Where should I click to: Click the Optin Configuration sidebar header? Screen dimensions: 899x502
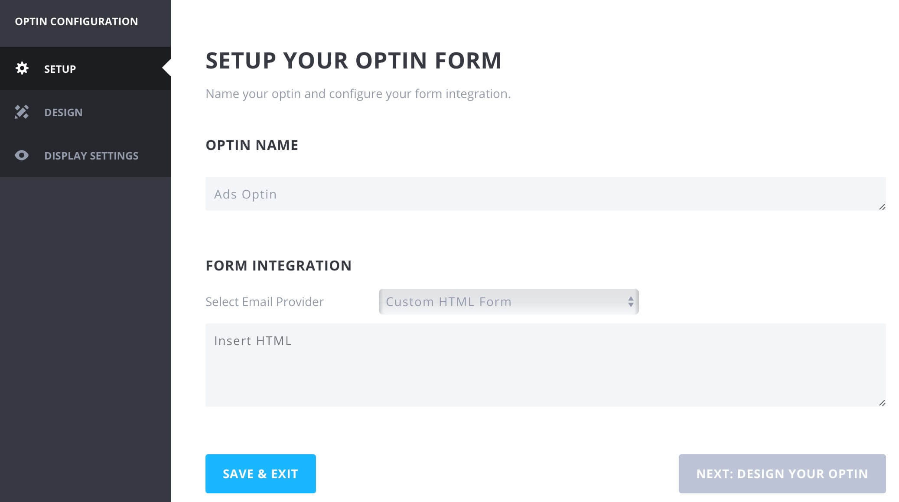click(76, 21)
